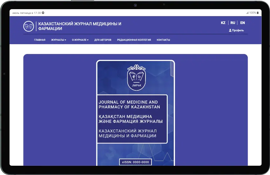The height and width of the screenshot is (175, 270).
Task: Click the journal logo in the header
Action: (29, 26)
